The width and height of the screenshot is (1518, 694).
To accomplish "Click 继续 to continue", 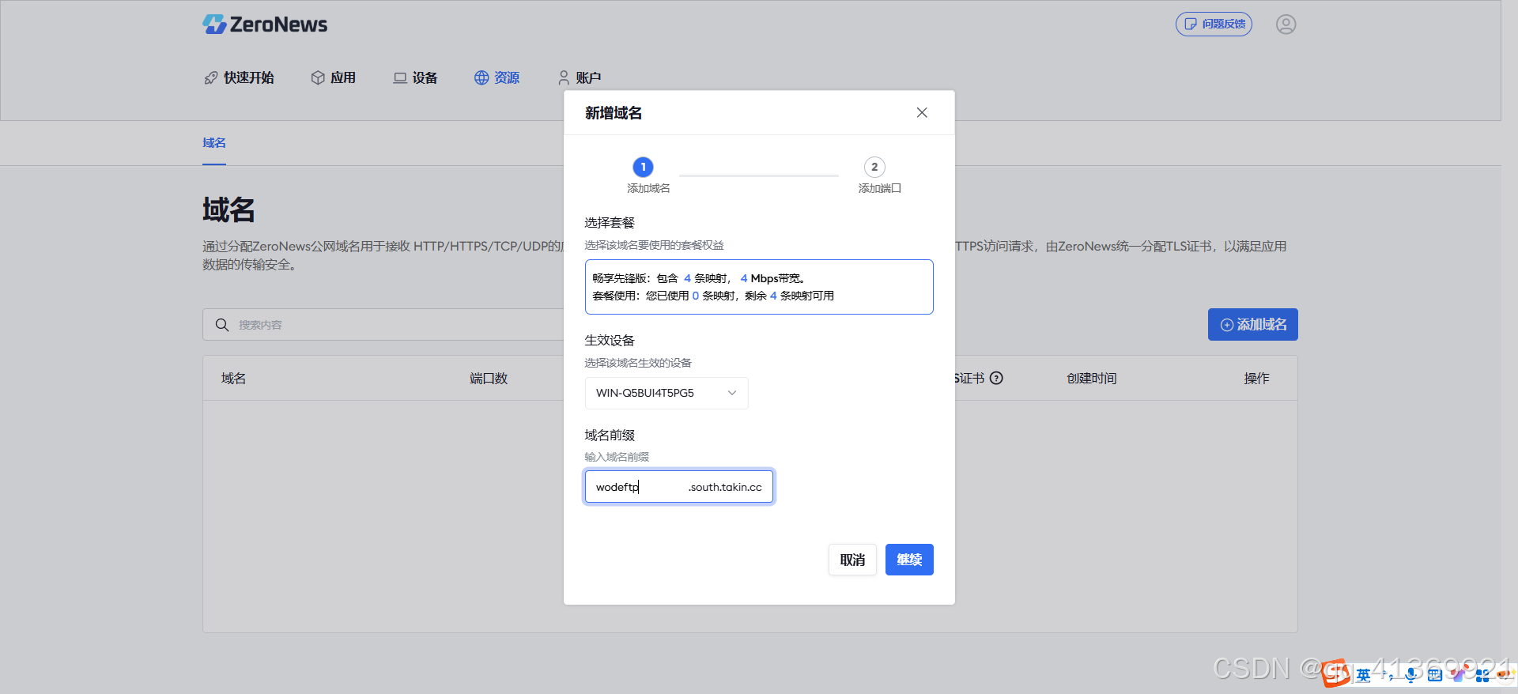I will pyautogui.click(x=909, y=560).
